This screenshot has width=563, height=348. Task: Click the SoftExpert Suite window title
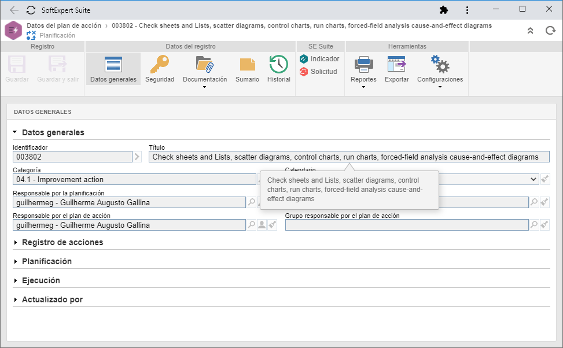tap(66, 10)
